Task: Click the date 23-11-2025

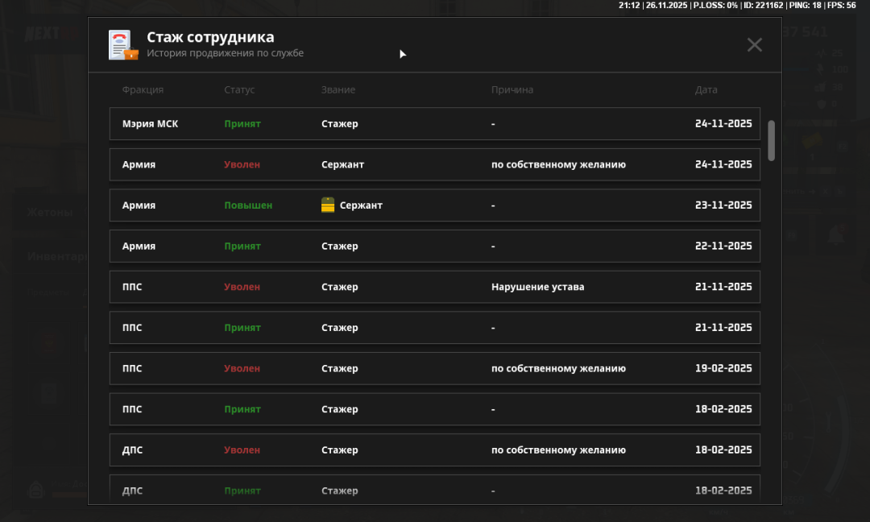Action: point(723,205)
